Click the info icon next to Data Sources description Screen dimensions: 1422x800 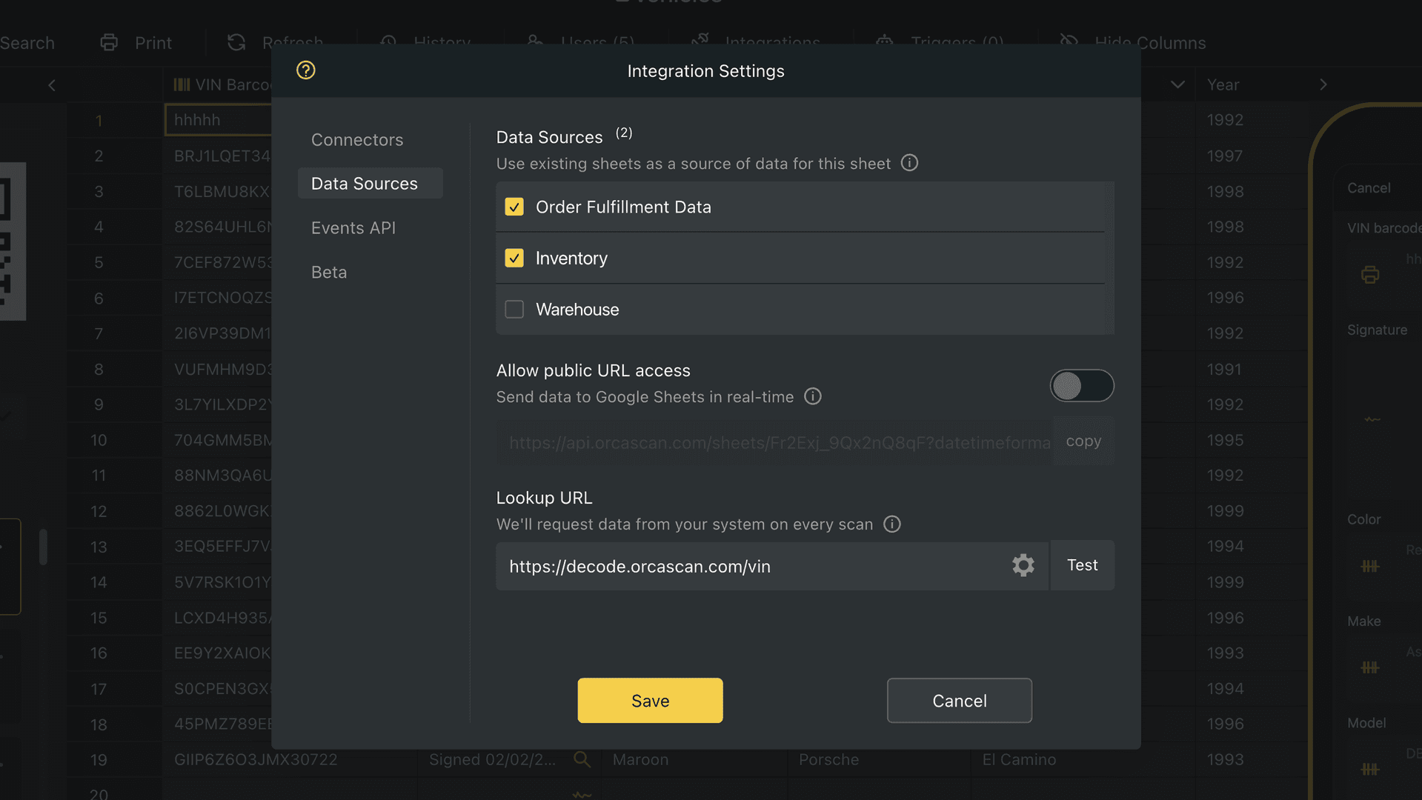909,163
